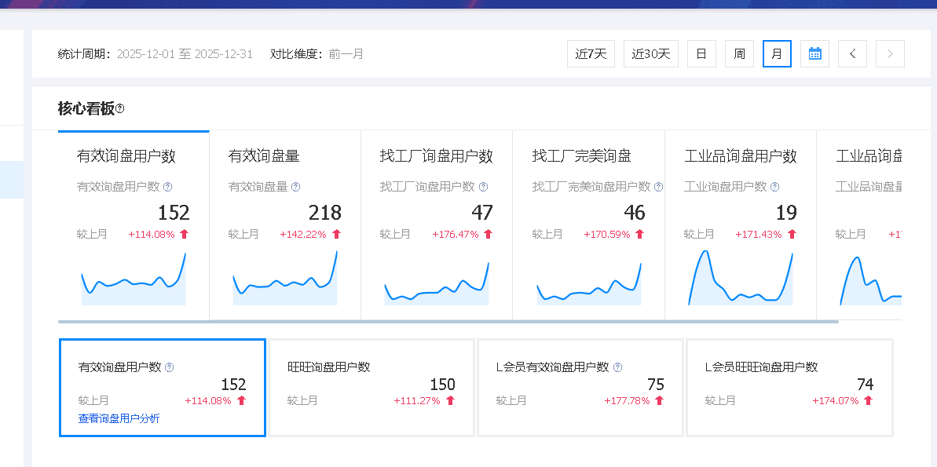This screenshot has width=937, height=467.
Task: Click the +177.78% growth figure
Action: [627, 401]
